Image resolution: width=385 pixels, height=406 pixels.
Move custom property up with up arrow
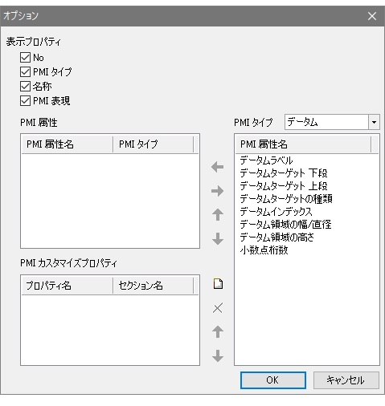click(218, 332)
